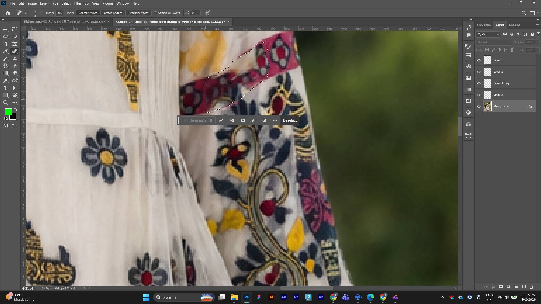541x304 pixels.
Task: Toggle visibility of Layer 3 copy
Action: point(479,83)
